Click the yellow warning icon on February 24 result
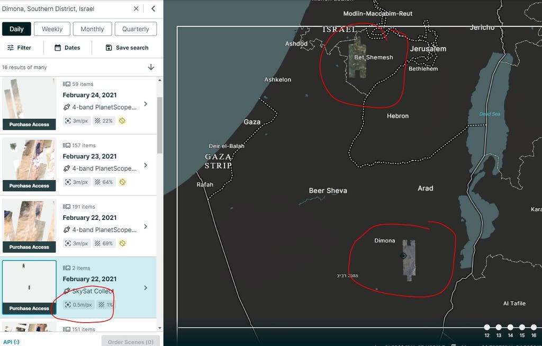Image resolution: width=542 pixels, height=346 pixels. click(x=122, y=121)
